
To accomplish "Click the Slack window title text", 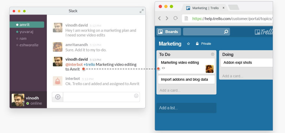I will tap(73, 11).
